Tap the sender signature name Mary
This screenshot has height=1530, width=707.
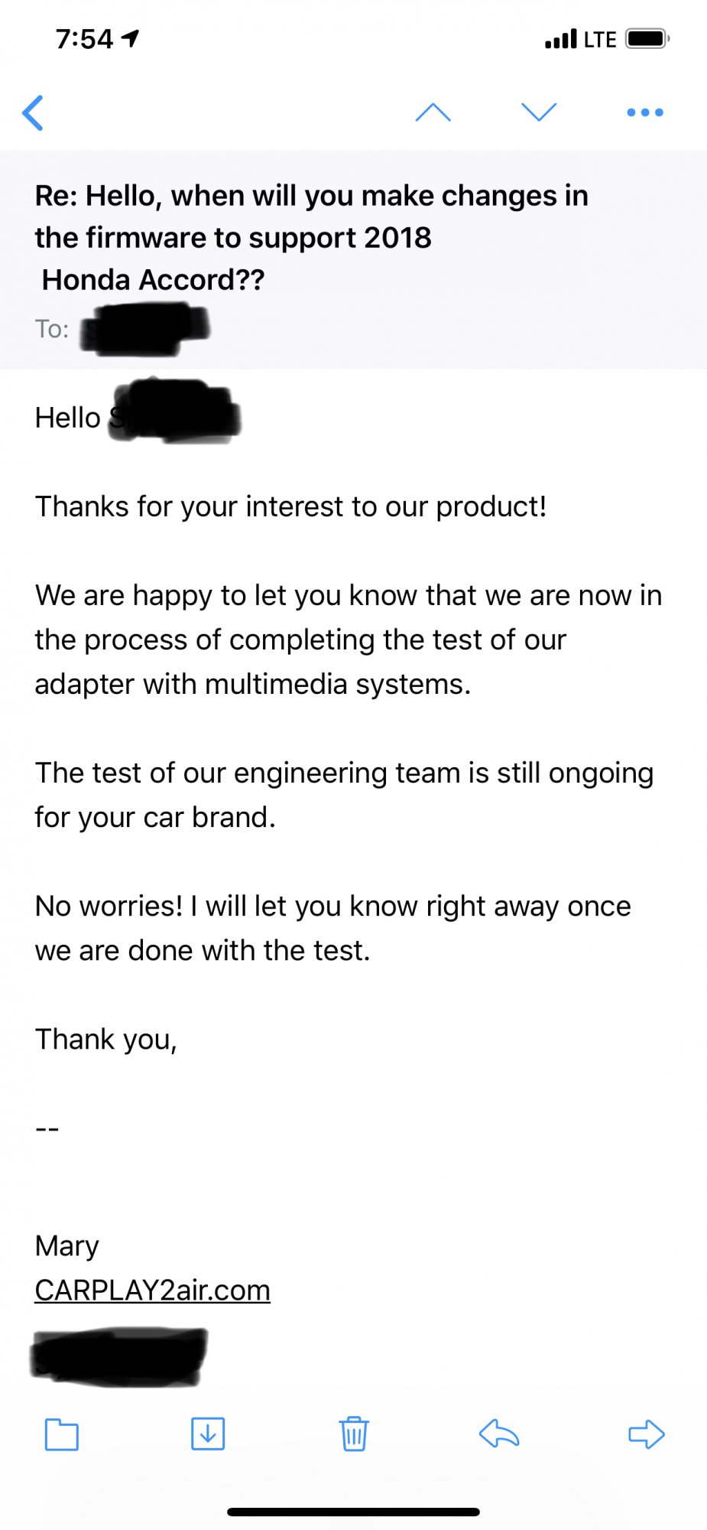(66, 1246)
